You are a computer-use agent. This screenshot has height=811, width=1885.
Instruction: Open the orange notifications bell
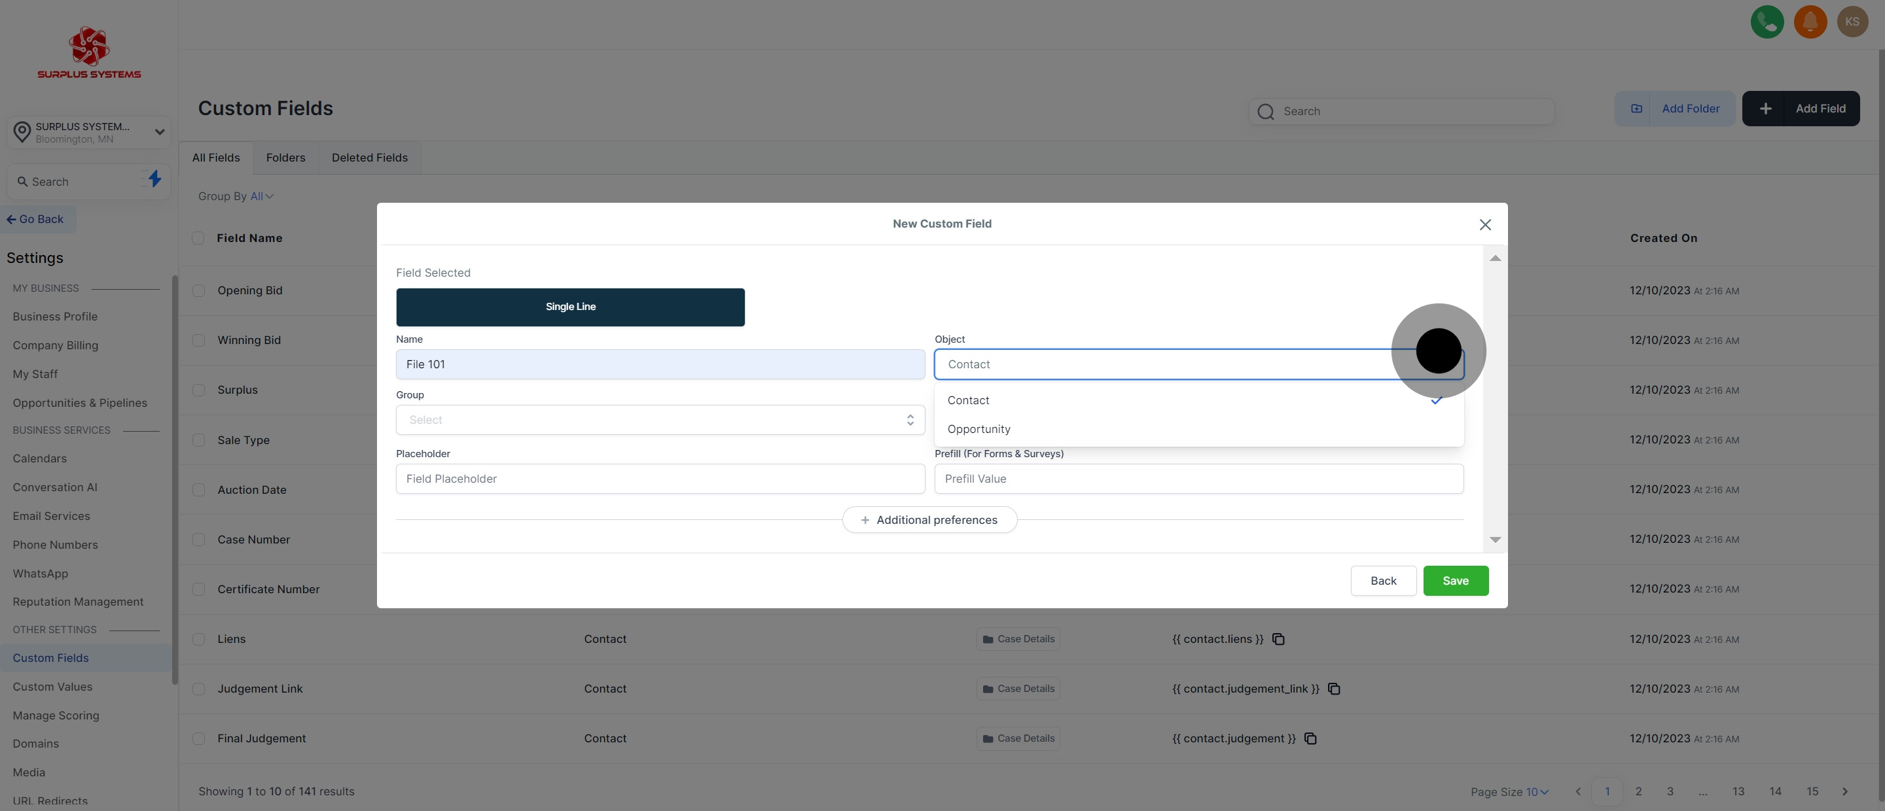(x=1810, y=22)
